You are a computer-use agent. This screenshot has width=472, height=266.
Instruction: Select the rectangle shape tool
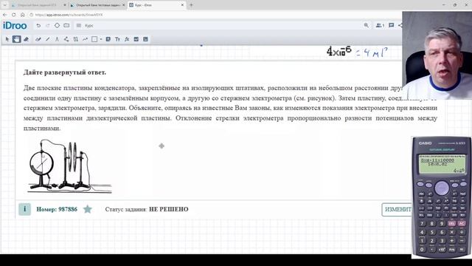[x=94, y=39]
